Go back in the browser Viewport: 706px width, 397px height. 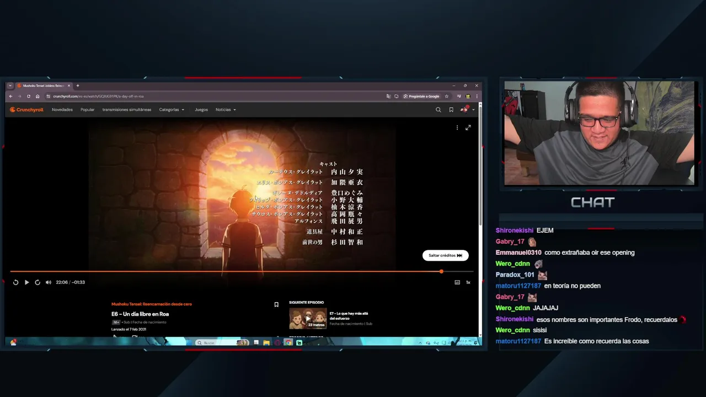point(10,96)
